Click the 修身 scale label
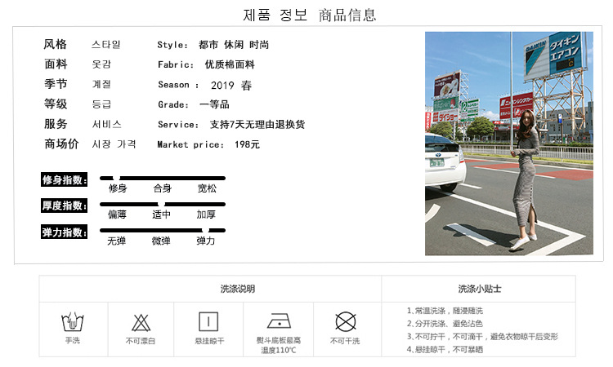The height and width of the screenshot is (367, 613). 118,188
